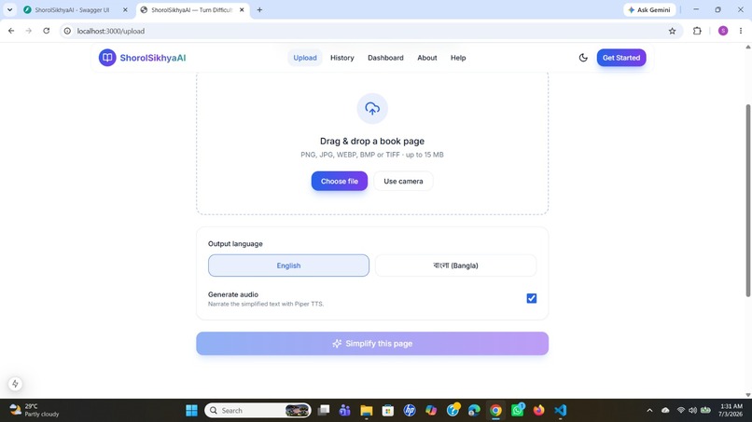
Task: Open the clock and date panel
Action: tap(731, 410)
